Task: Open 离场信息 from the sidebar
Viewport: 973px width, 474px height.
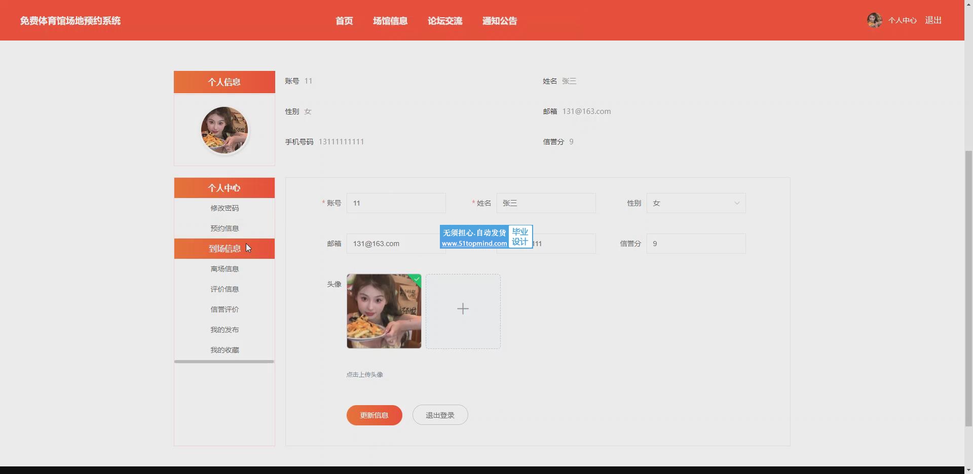Action: tap(224, 269)
